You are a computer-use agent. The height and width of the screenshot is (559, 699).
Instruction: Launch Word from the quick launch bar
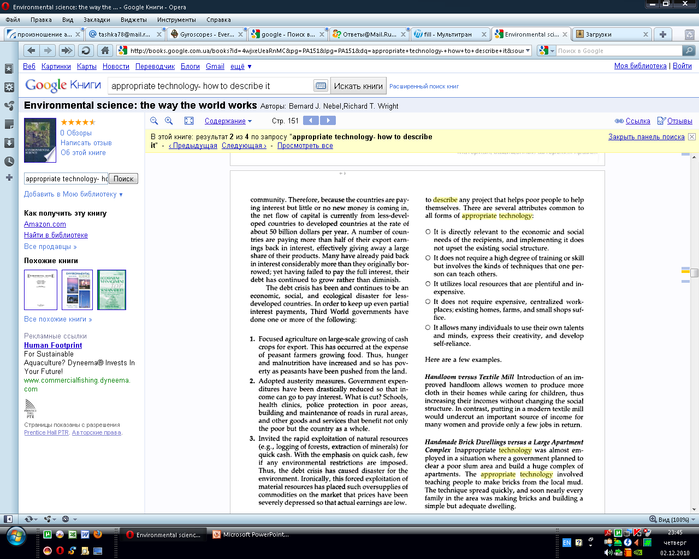[x=85, y=534]
